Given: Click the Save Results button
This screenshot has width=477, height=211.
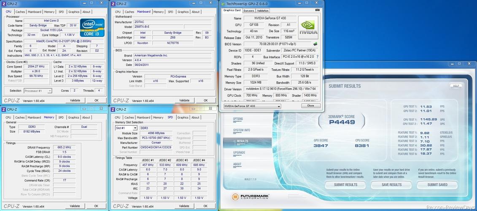Looking at the screenshot, I should click(391, 185).
